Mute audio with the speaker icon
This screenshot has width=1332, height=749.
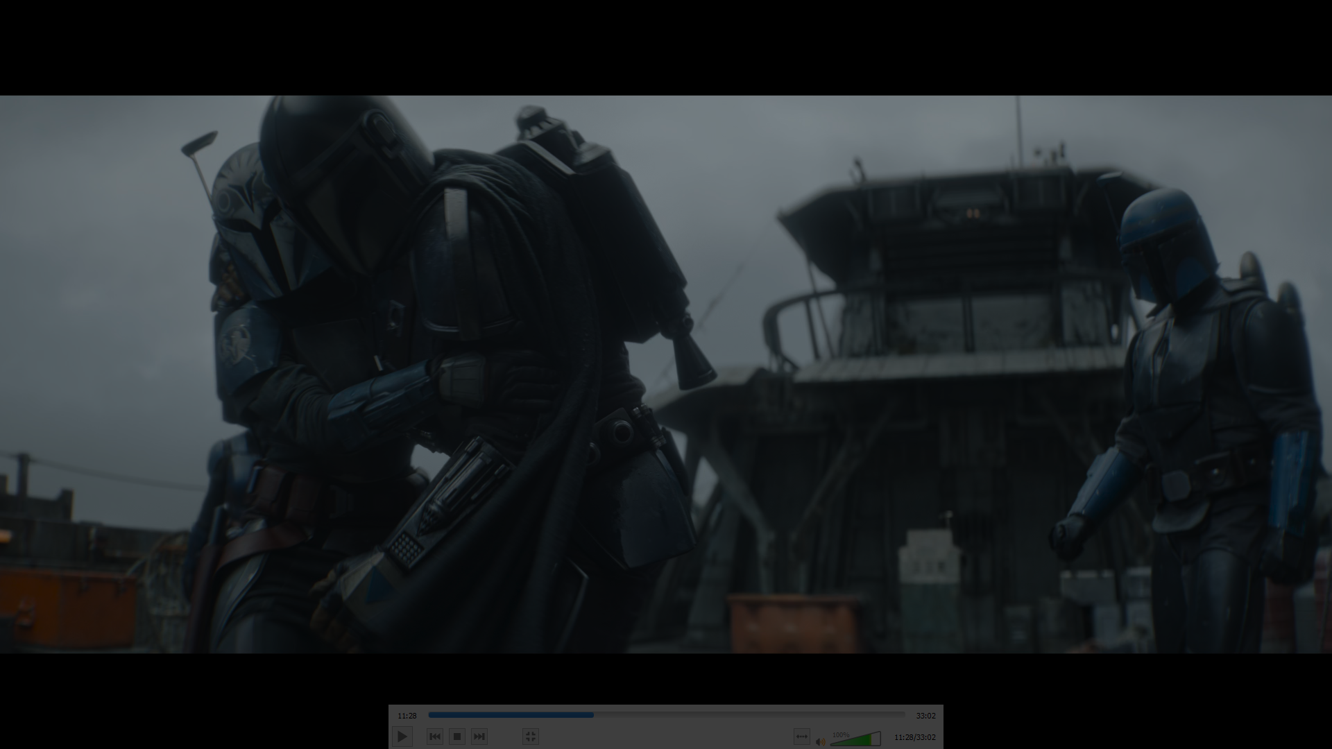click(x=821, y=741)
